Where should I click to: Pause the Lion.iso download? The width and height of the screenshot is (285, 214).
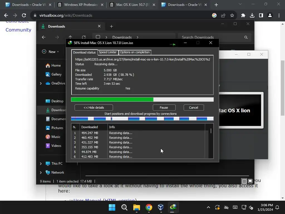tap(164, 108)
